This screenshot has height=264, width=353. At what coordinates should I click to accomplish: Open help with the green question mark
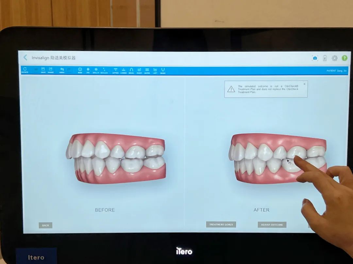(x=345, y=58)
